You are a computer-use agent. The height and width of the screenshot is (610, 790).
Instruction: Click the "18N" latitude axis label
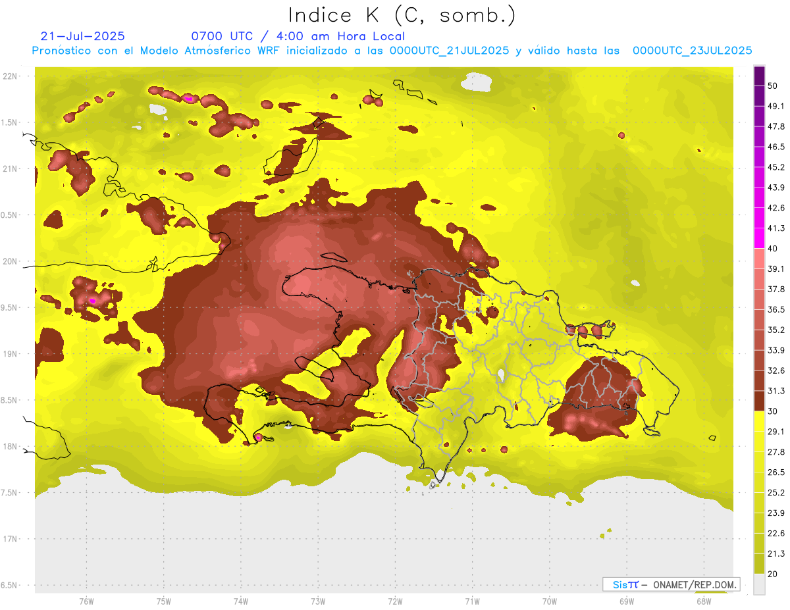click(10, 446)
